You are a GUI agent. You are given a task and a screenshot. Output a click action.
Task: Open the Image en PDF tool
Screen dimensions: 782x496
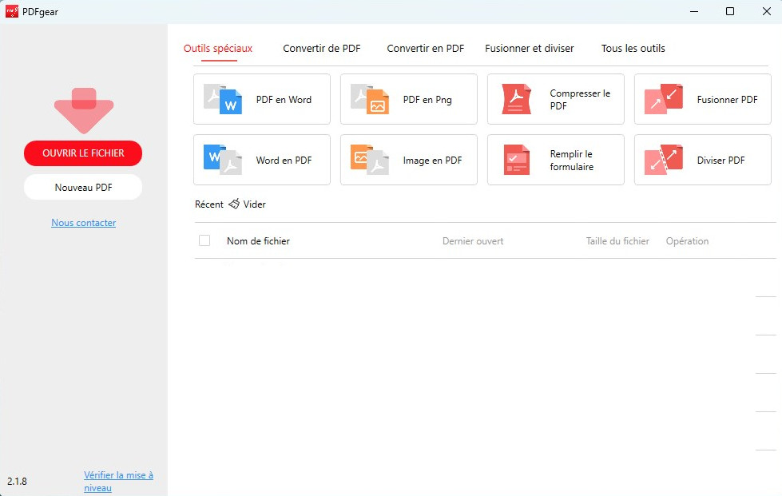(x=408, y=160)
